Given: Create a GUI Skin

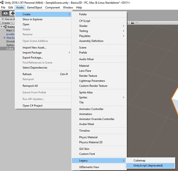Looking at the screenshot, I should click(99, 149).
